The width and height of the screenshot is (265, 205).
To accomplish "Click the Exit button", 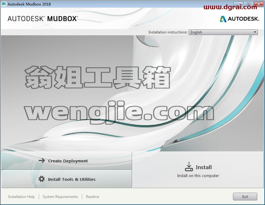I will [245, 197].
